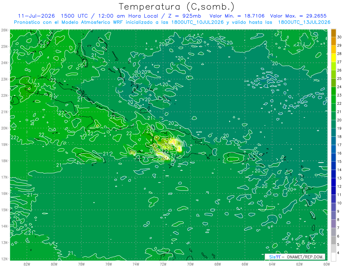This screenshot has height=268, width=347.
Task: Click the 12N latitude axis label
Action: pos(4,259)
